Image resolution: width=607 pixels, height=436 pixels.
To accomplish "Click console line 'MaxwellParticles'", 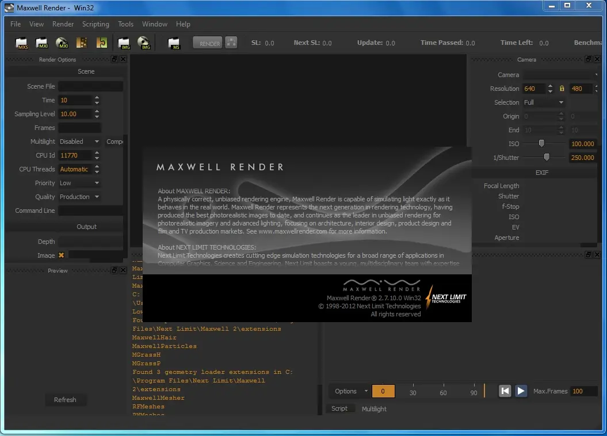I will click(164, 346).
